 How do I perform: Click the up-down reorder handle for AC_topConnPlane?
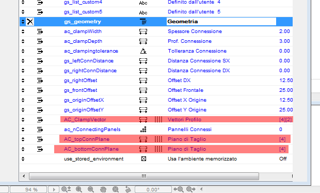[23, 139]
